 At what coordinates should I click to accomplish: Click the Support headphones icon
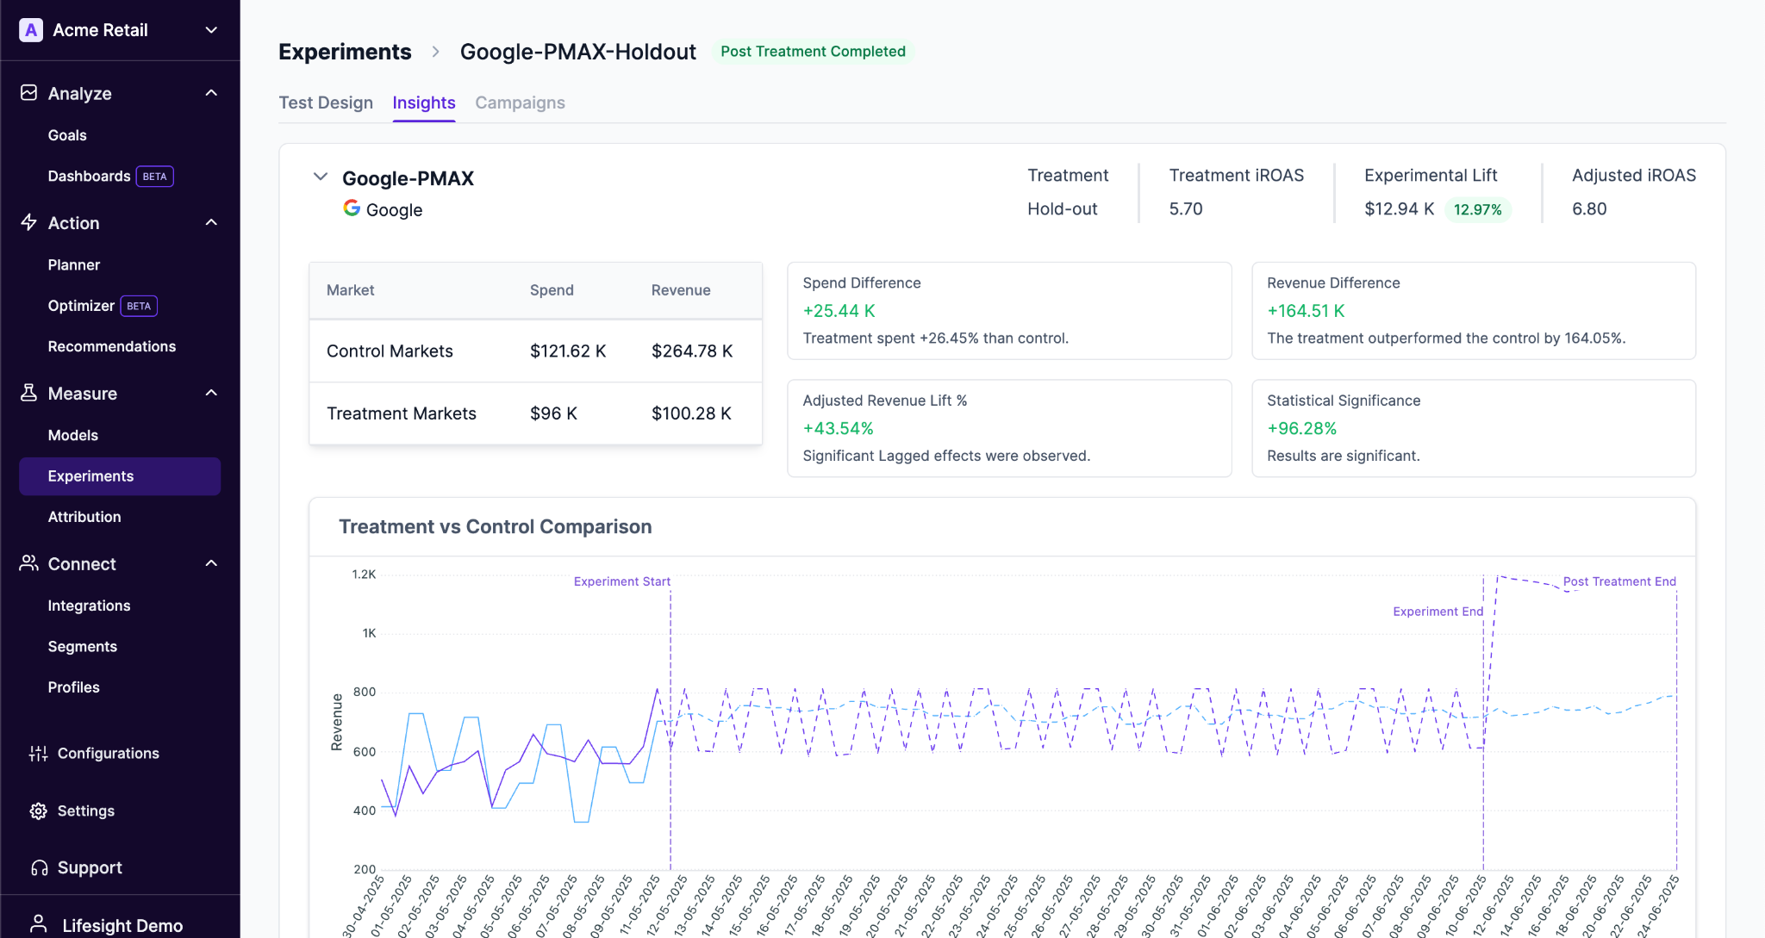pyautogui.click(x=38, y=867)
